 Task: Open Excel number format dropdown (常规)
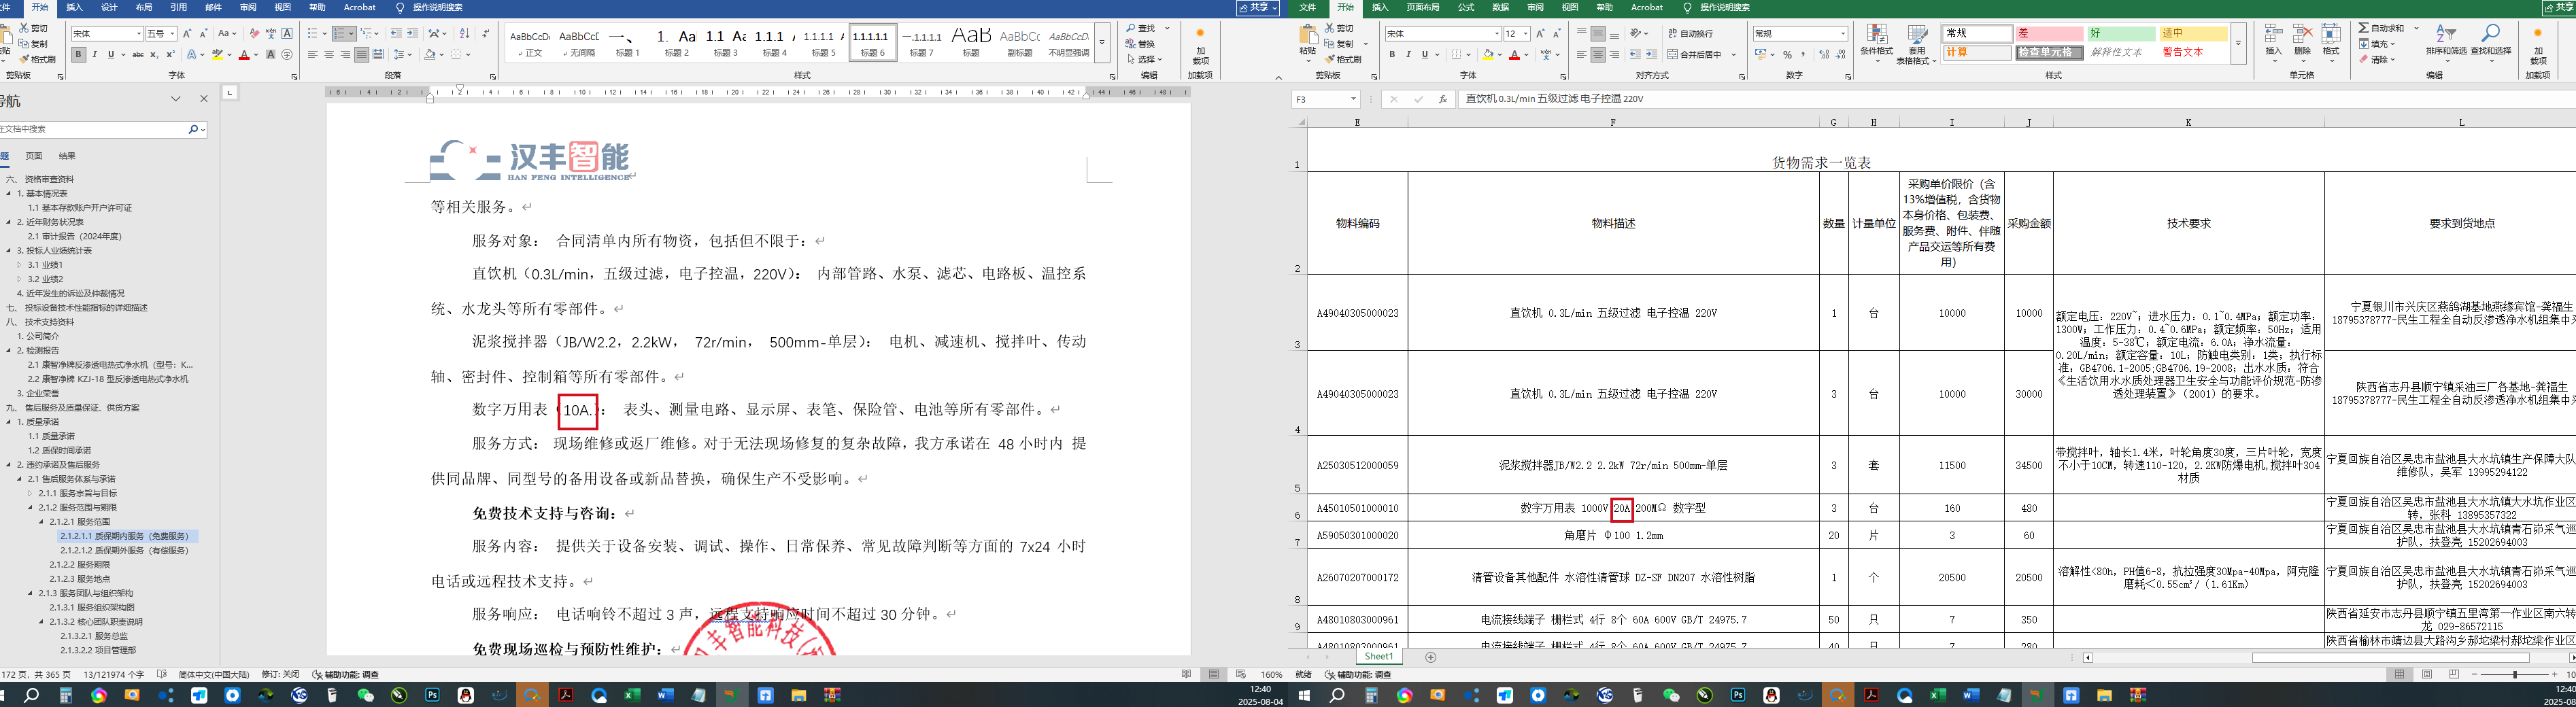1843,34
